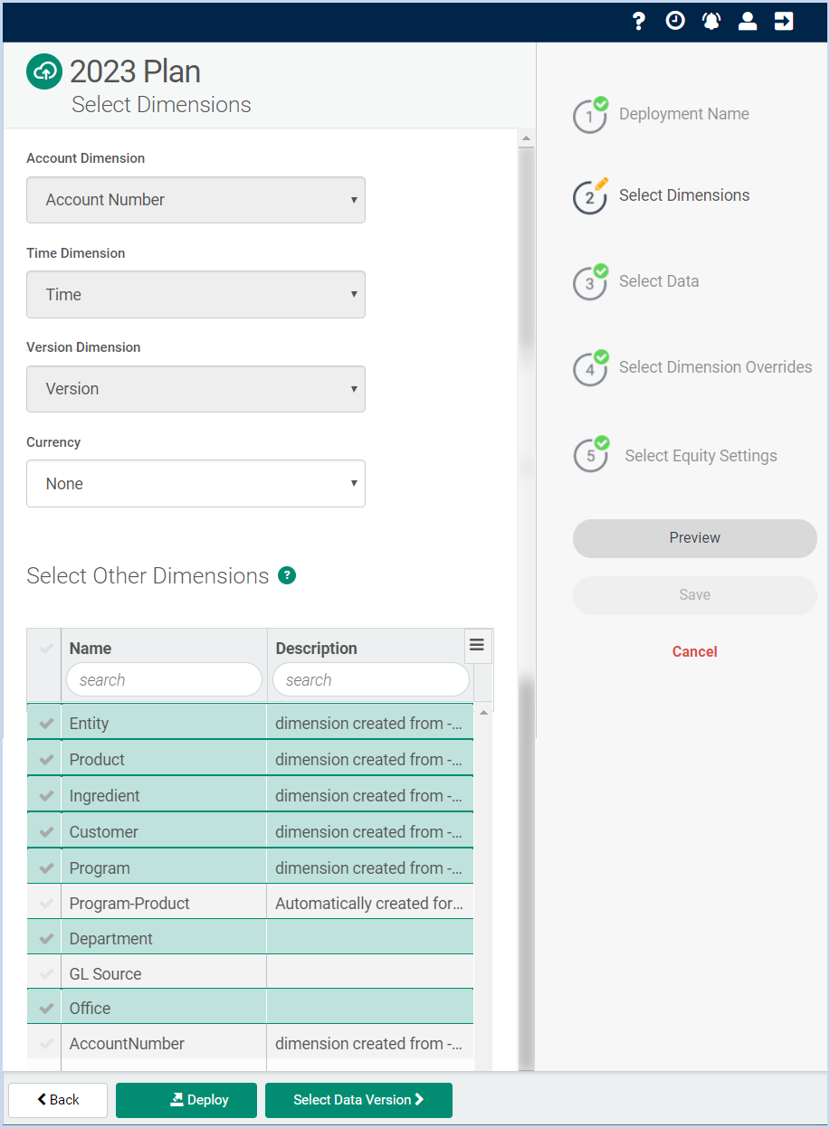Viewport: 830px width, 1128px height.
Task: Open the help question mark icon in header
Action: [639, 21]
